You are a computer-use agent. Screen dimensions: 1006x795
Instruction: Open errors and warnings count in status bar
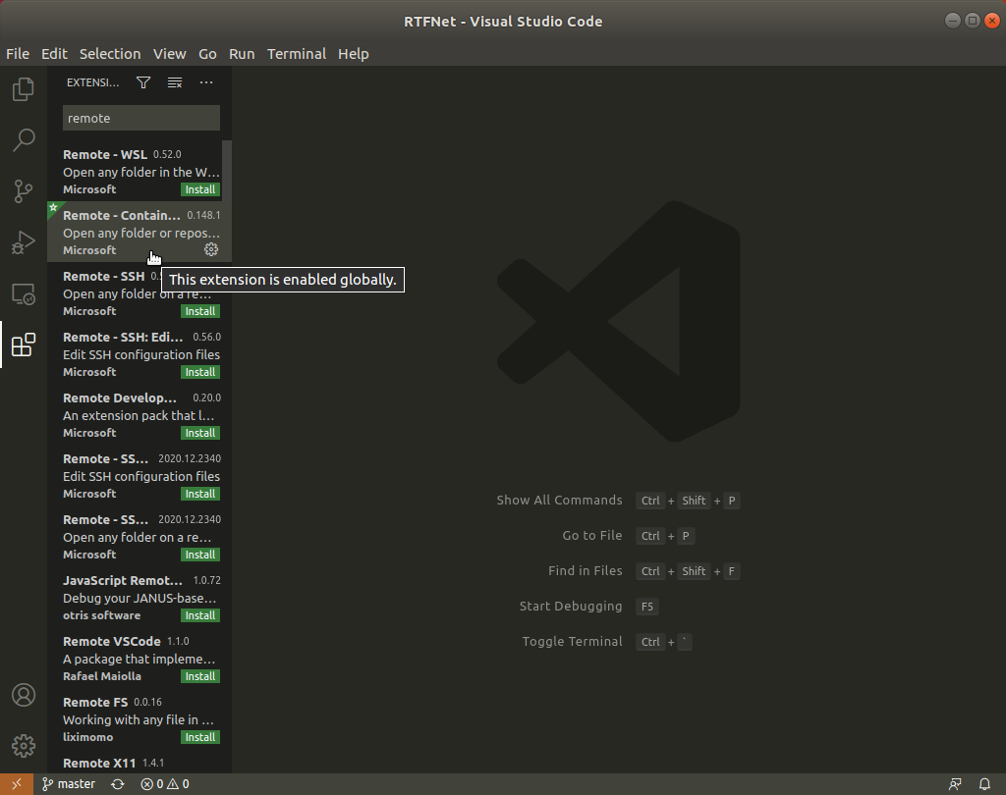[x=165, y=784]
